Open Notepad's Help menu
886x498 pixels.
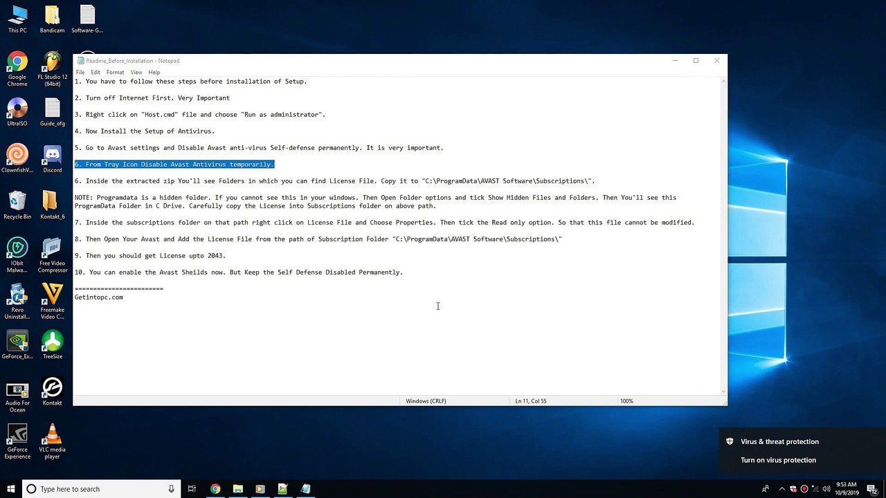154,73
